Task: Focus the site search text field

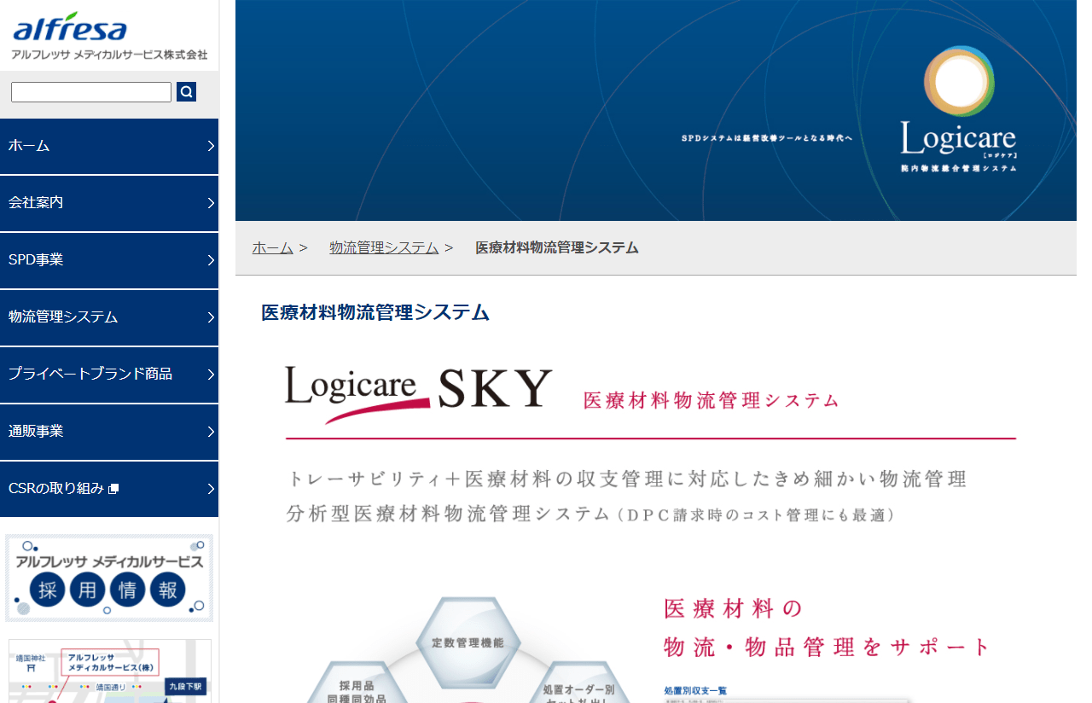Action: coord(91,91)
